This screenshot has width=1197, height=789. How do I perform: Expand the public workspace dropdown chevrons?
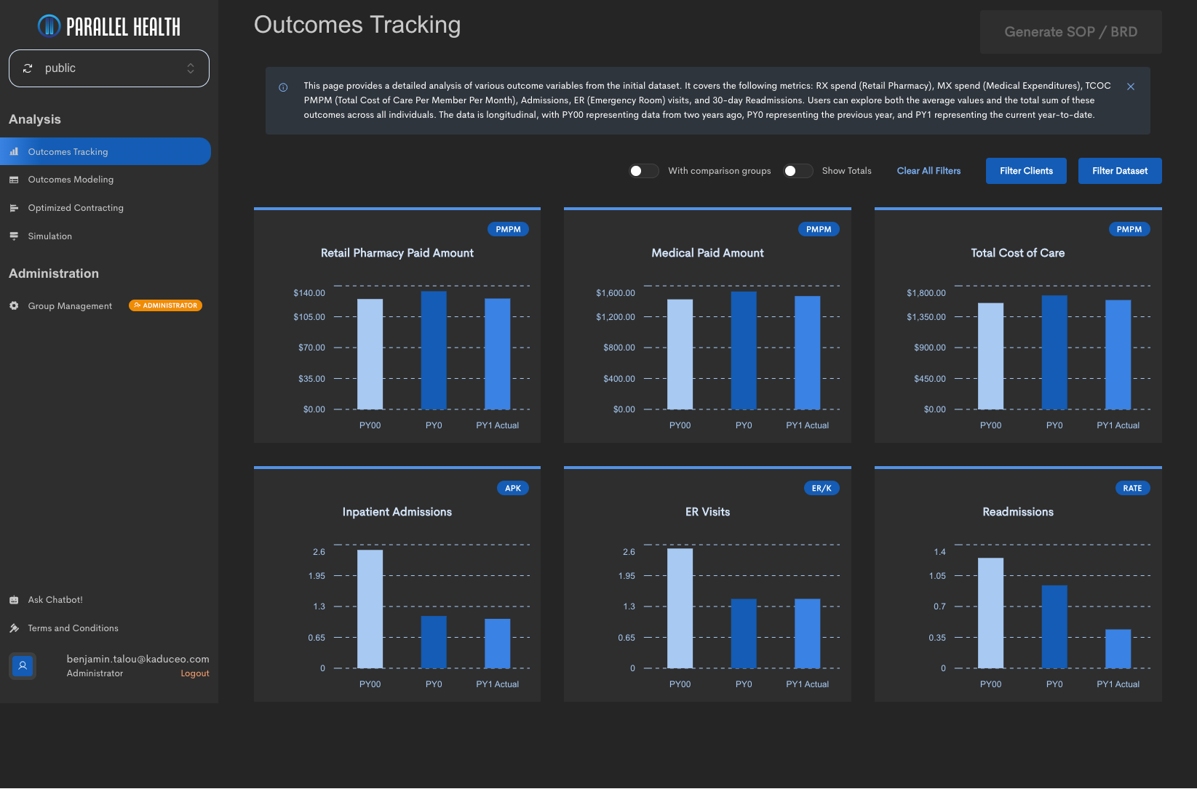click(191, 68)
